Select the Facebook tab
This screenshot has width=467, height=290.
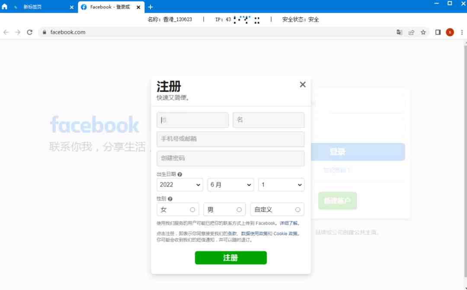click(110, 7)
